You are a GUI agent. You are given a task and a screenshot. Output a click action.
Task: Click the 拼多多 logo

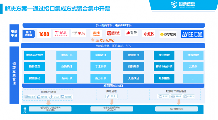[113, 33]
